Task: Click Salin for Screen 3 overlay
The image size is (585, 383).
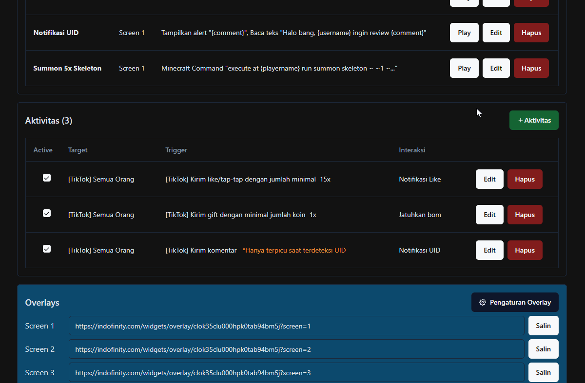Action: tap(543, 372)
